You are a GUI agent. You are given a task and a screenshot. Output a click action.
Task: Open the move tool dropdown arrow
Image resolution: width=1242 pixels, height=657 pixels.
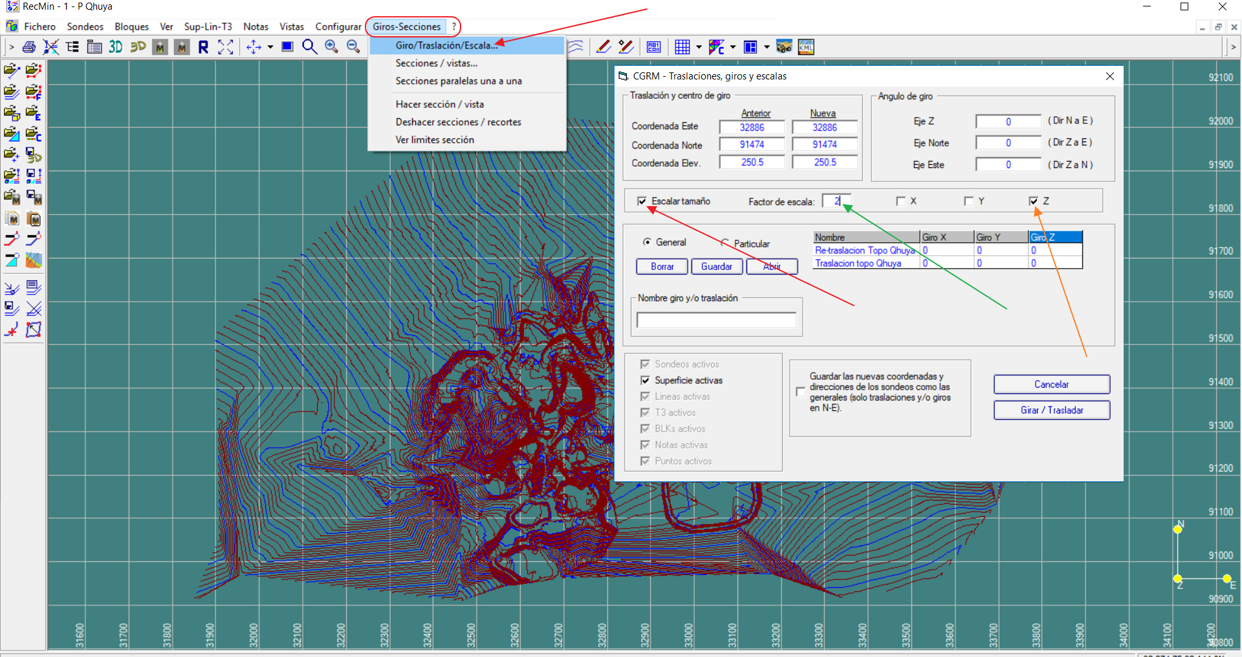(x=271, y=47)
